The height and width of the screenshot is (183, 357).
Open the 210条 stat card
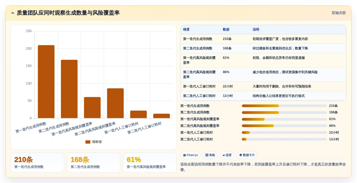(x=37, y=162)
